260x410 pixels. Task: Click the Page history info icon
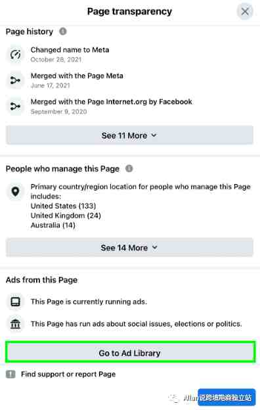[x=63, y=32]
